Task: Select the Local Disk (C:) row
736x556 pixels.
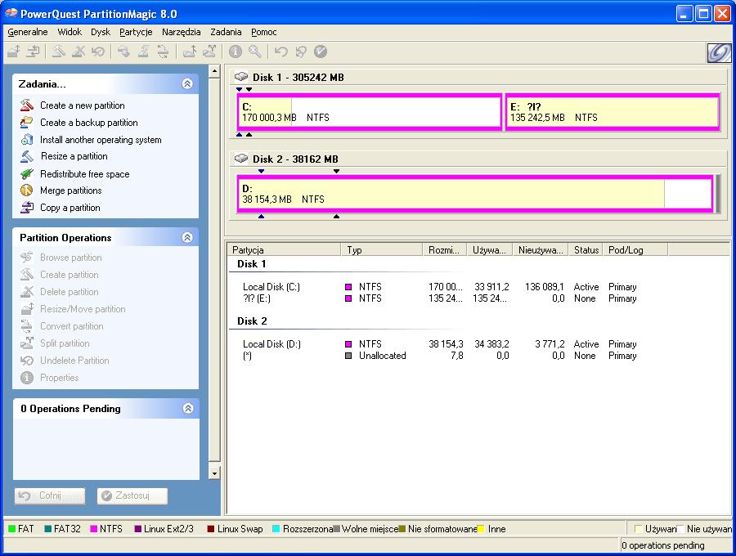Action: click(439, 287)
